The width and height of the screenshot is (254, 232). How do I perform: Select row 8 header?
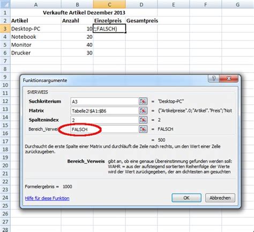pyautogui.click(x=5, y=69)
